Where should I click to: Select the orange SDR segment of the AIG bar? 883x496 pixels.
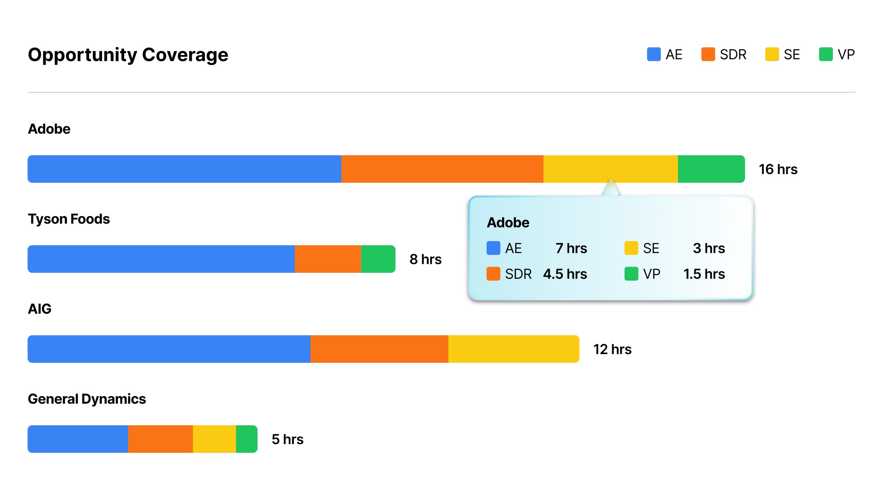tap(379, 349)
